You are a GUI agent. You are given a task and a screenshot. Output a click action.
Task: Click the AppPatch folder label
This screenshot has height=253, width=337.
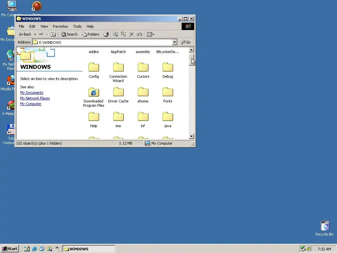pos(118,52)
